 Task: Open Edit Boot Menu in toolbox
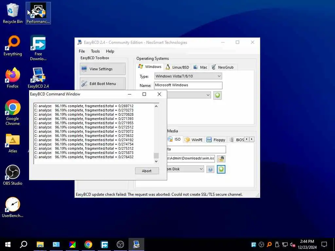point(102,84)
